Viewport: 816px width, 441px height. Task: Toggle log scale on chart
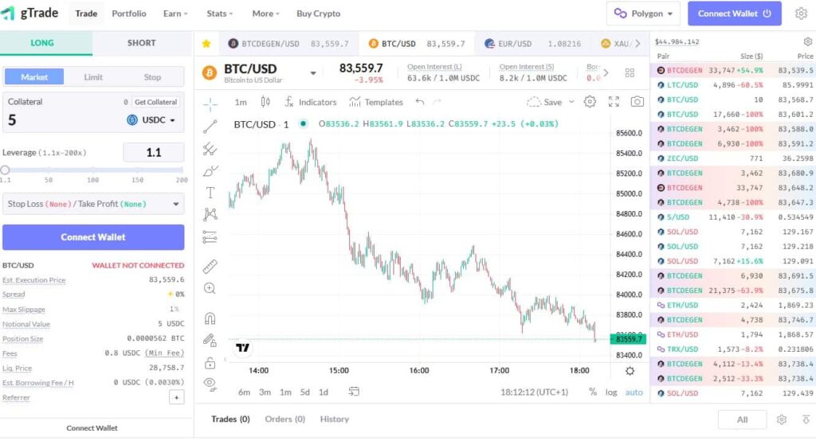(611, 392)
